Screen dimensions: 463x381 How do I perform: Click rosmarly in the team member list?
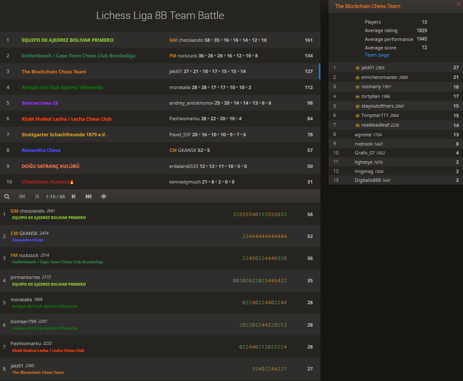[371, 87]
